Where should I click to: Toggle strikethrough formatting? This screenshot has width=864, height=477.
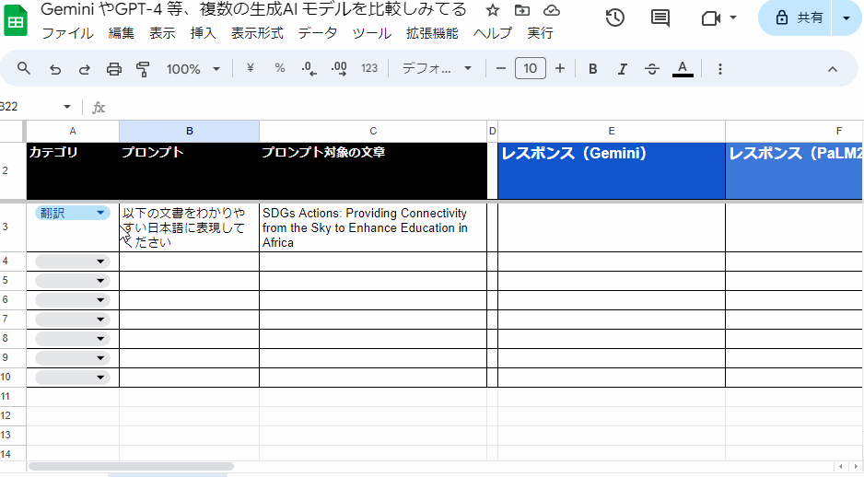point(652,69)
